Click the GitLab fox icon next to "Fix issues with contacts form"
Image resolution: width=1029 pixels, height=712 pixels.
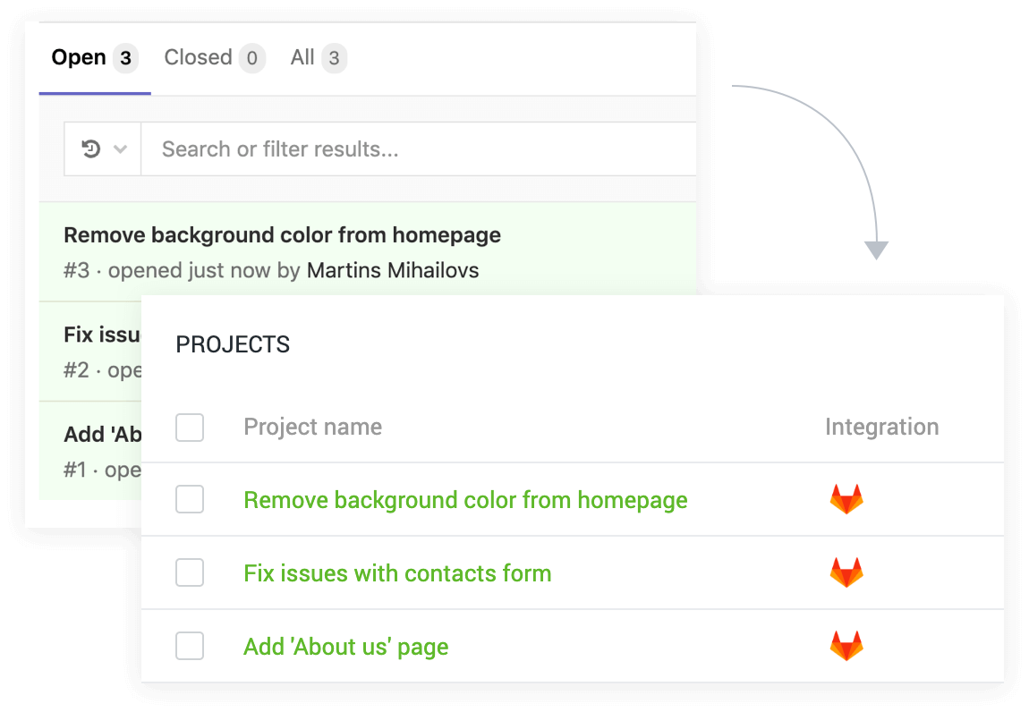point(846,572)
